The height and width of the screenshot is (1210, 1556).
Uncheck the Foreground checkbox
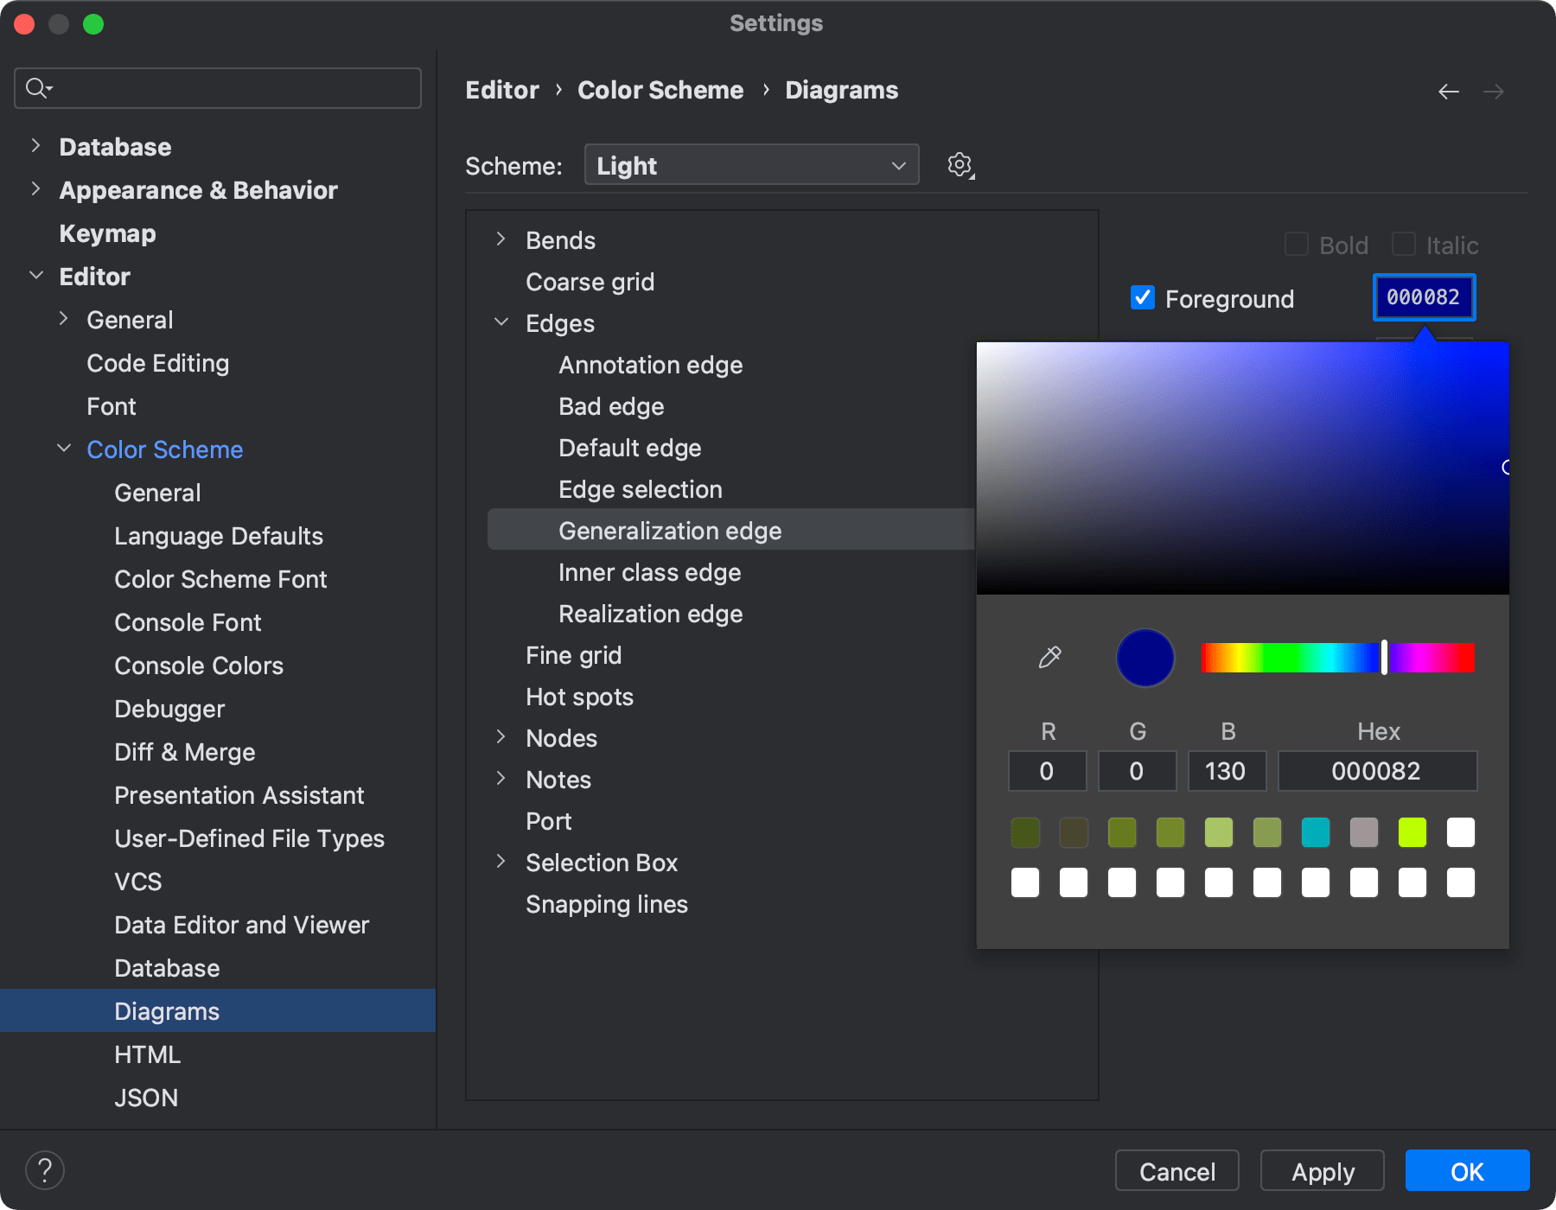coord(1143,298)
